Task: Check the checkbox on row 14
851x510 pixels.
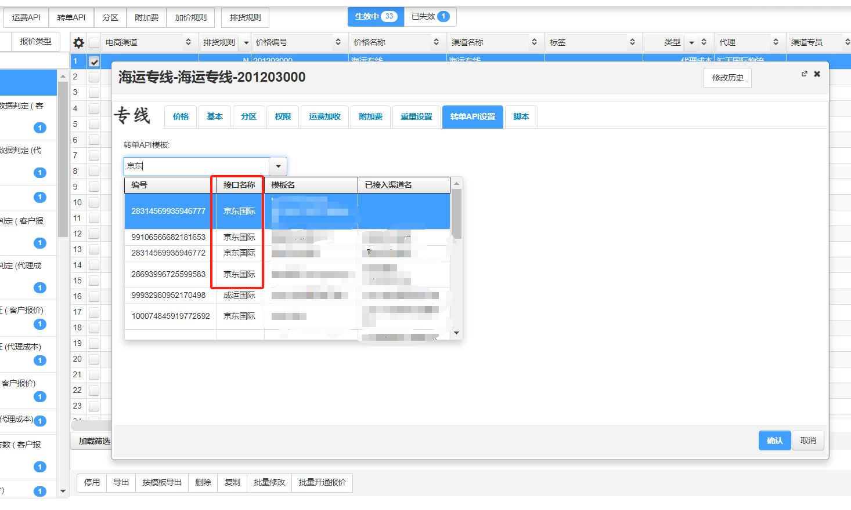Action: pos(94,265)
